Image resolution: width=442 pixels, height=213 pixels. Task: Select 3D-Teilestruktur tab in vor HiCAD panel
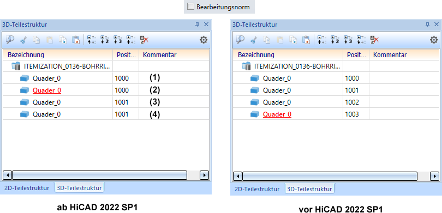(309, 189)
